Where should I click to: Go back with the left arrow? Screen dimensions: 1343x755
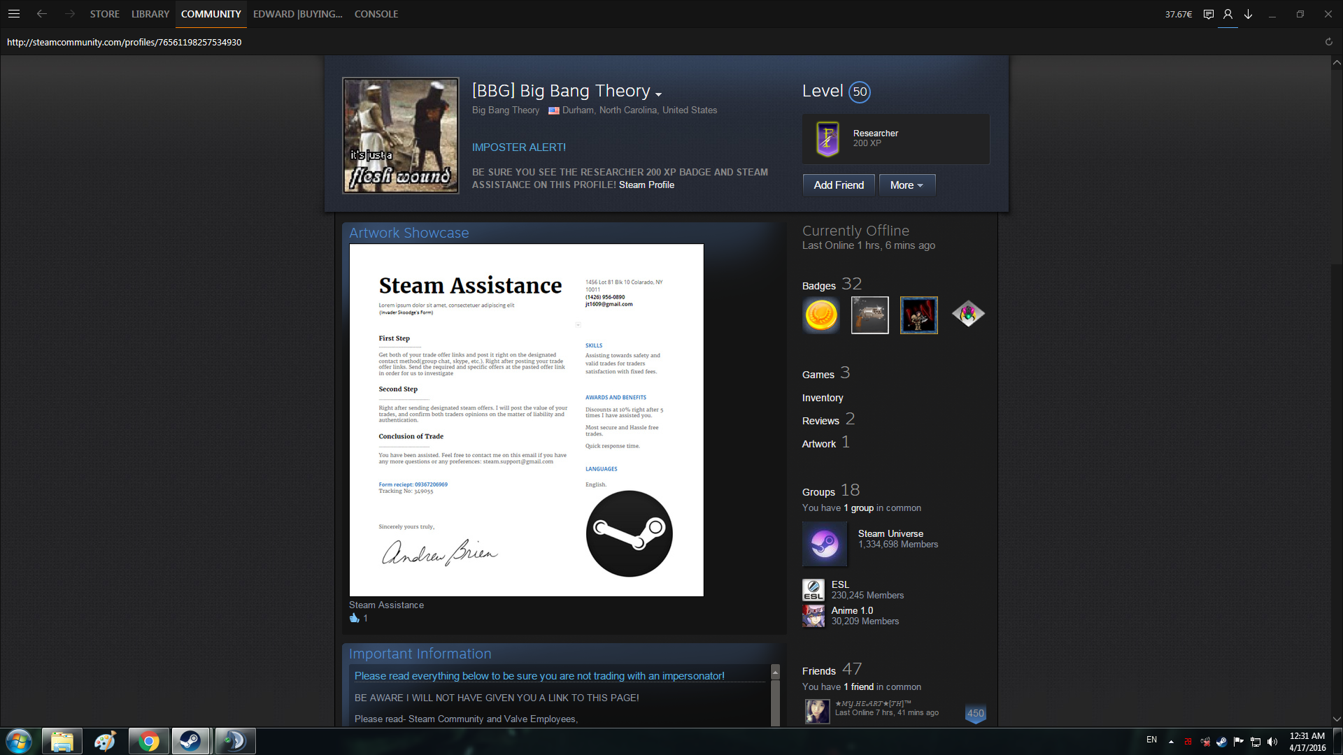pyautogui.click(x=42, y=14)
